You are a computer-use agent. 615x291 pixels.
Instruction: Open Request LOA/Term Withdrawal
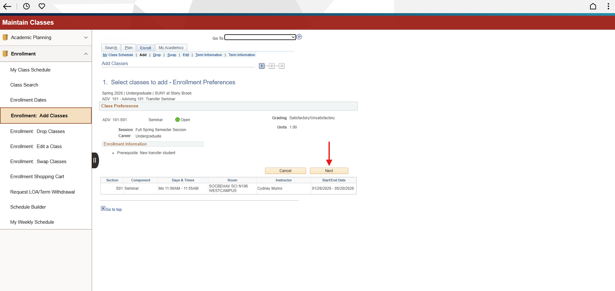click(x=46, y=192)
